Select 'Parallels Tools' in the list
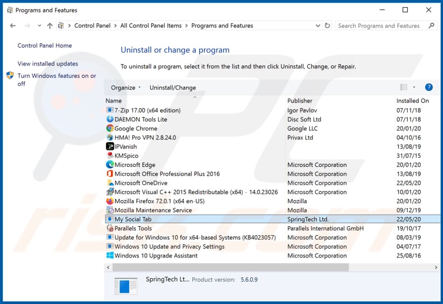 (x=273, y=228)
